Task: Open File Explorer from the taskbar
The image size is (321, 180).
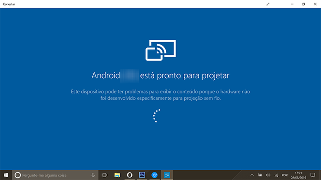Action: pos(117,175)
